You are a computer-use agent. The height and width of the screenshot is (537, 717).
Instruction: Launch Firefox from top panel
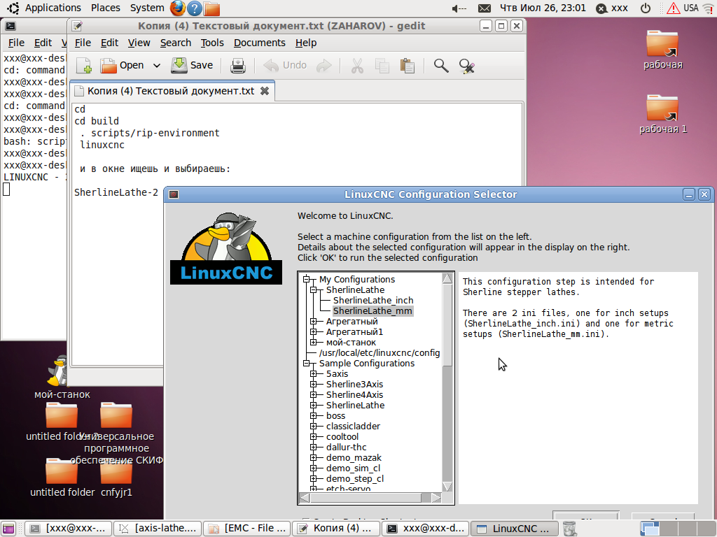click(x=177, y=8)
